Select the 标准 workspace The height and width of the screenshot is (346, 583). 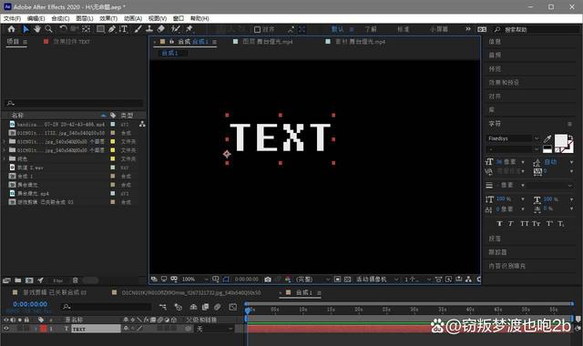pyautogui.click(x=403, y=29)
